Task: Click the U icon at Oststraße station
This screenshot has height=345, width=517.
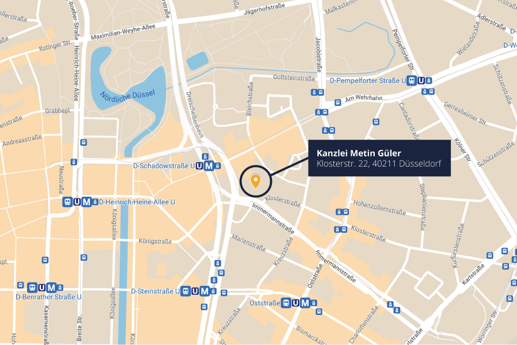Action: (296, 303)
